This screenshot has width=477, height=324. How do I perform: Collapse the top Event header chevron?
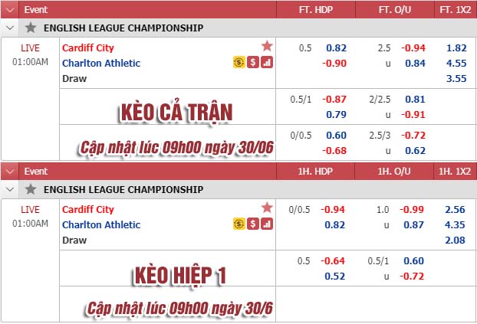click(10, 10)
